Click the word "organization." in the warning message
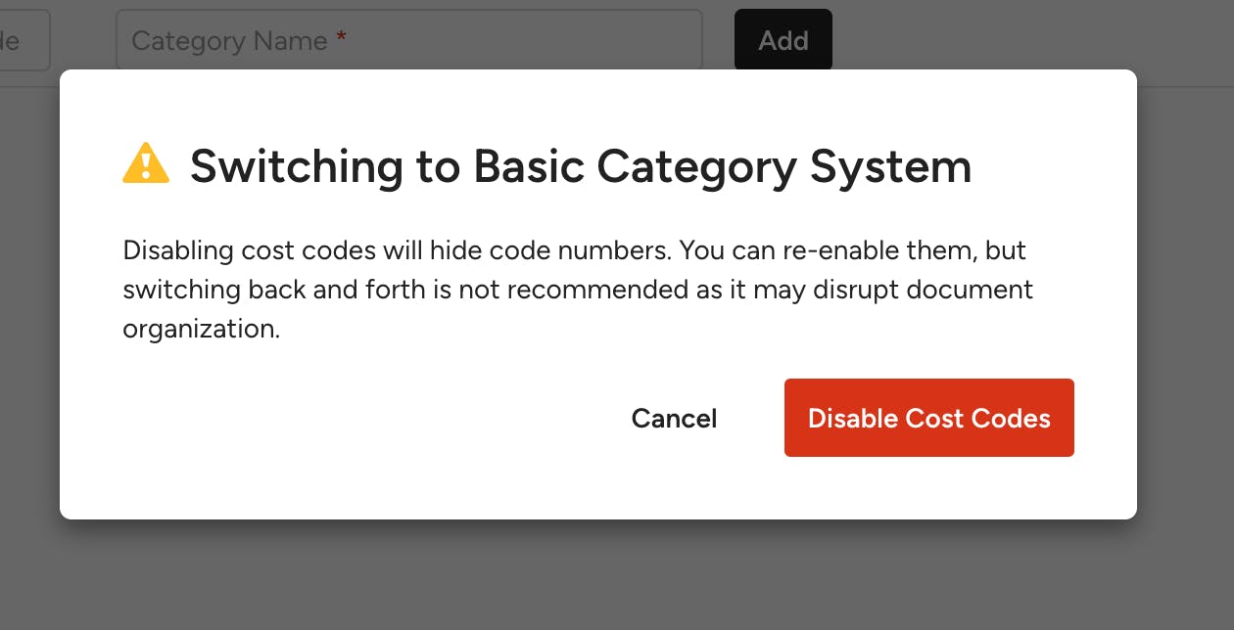Viewport: 1234px width, 630px height. pyautogui.click(x=201, y=329)
